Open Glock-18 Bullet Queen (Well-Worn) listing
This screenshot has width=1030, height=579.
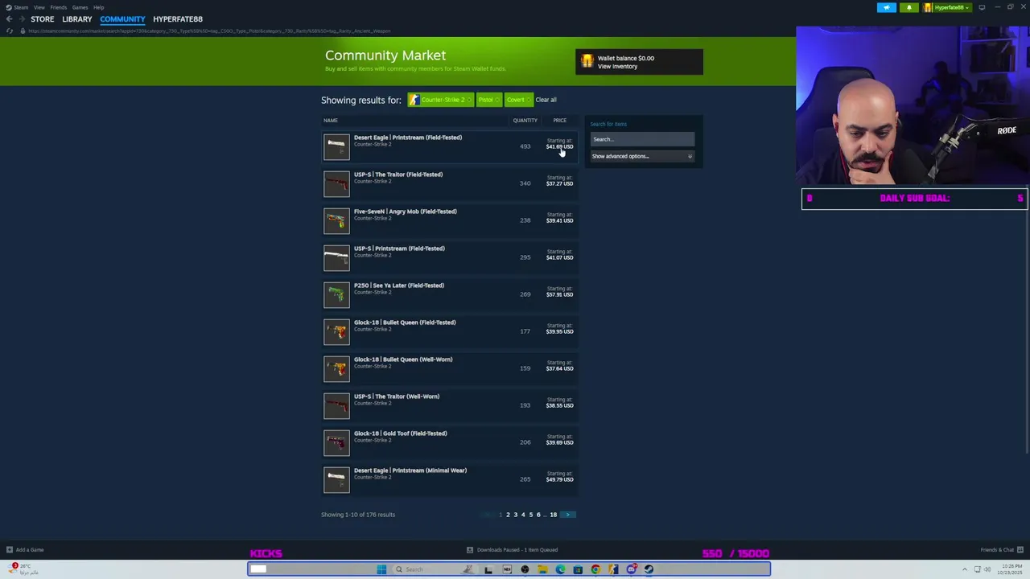(x=449, y=368)
